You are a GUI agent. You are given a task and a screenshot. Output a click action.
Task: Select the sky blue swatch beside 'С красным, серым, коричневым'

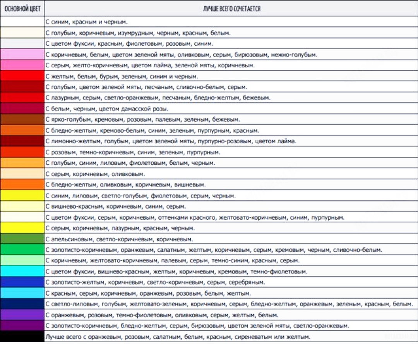(22, 293)
